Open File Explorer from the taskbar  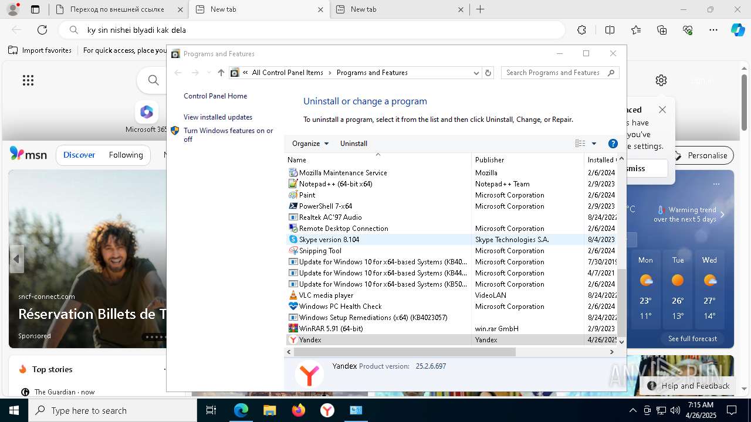(269, 410)
